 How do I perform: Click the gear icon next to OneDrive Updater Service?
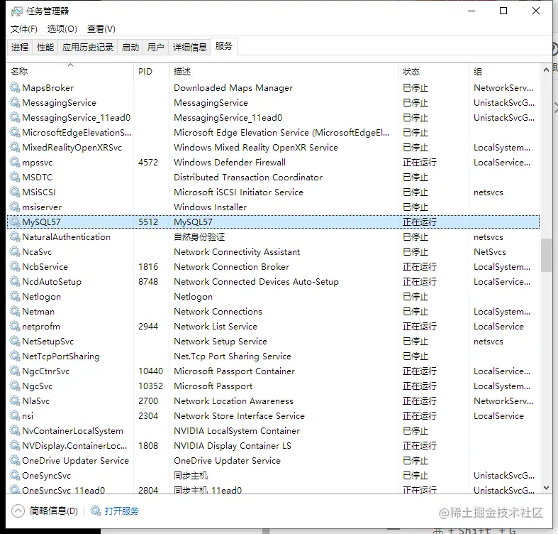pyautogui.click(x=15, y=461)
